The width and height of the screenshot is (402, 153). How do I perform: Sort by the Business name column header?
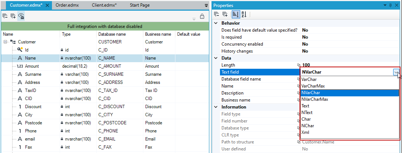(159, 34)
